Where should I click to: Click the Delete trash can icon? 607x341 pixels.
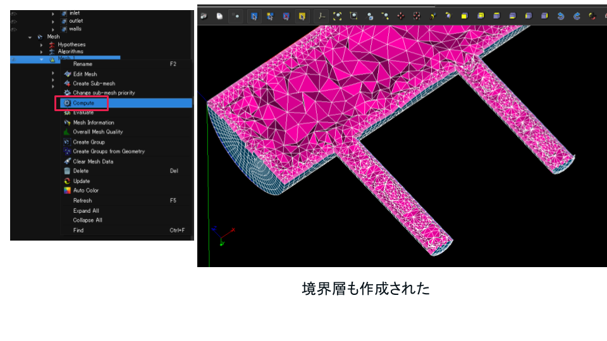pos(68,171)
